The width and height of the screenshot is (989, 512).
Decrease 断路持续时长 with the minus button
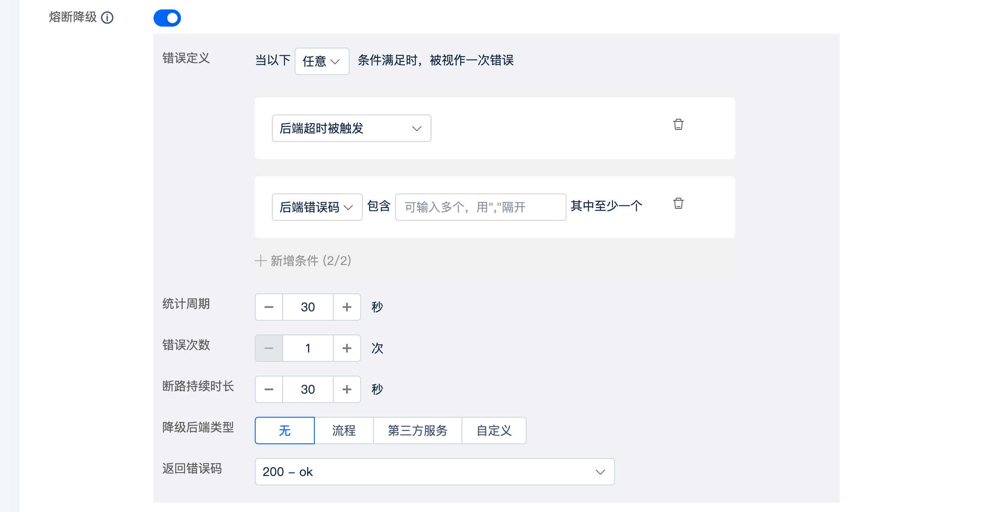tap(269, 389)
